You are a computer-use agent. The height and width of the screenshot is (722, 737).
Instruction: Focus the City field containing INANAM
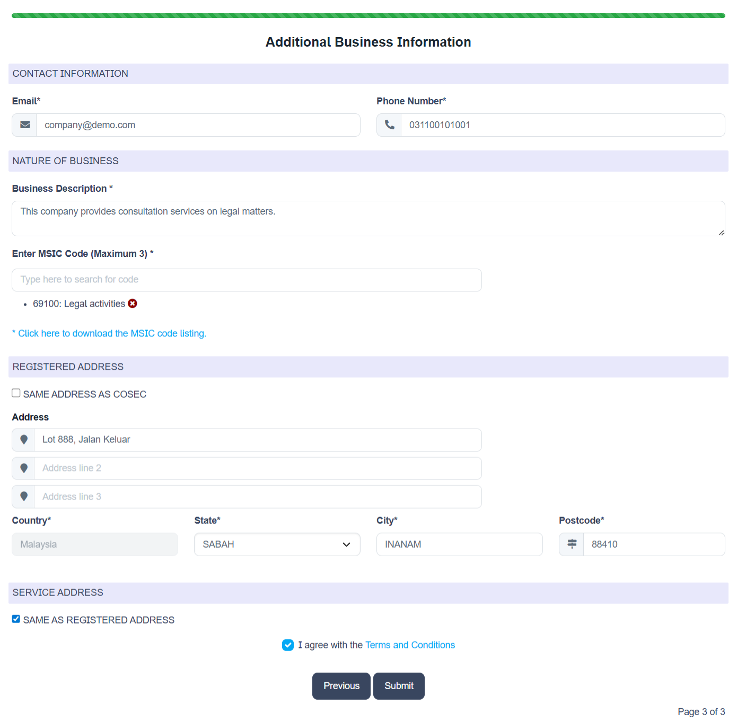tap(459, 544)
